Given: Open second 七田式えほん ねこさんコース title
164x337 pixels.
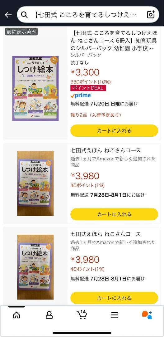Looking at the screenshot, I should pos(105,150).
